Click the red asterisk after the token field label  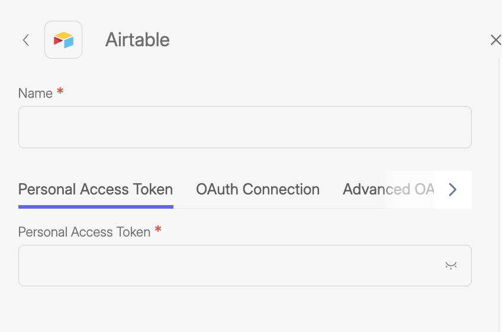pos(158,231)
